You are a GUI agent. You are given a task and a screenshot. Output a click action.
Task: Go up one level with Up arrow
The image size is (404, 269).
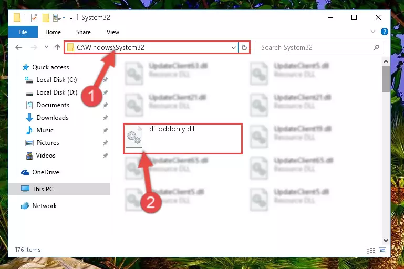click(57, 47)
